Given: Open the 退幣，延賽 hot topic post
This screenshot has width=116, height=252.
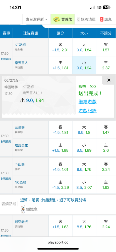Looking at the screenshot, I should tap(53, 200).
